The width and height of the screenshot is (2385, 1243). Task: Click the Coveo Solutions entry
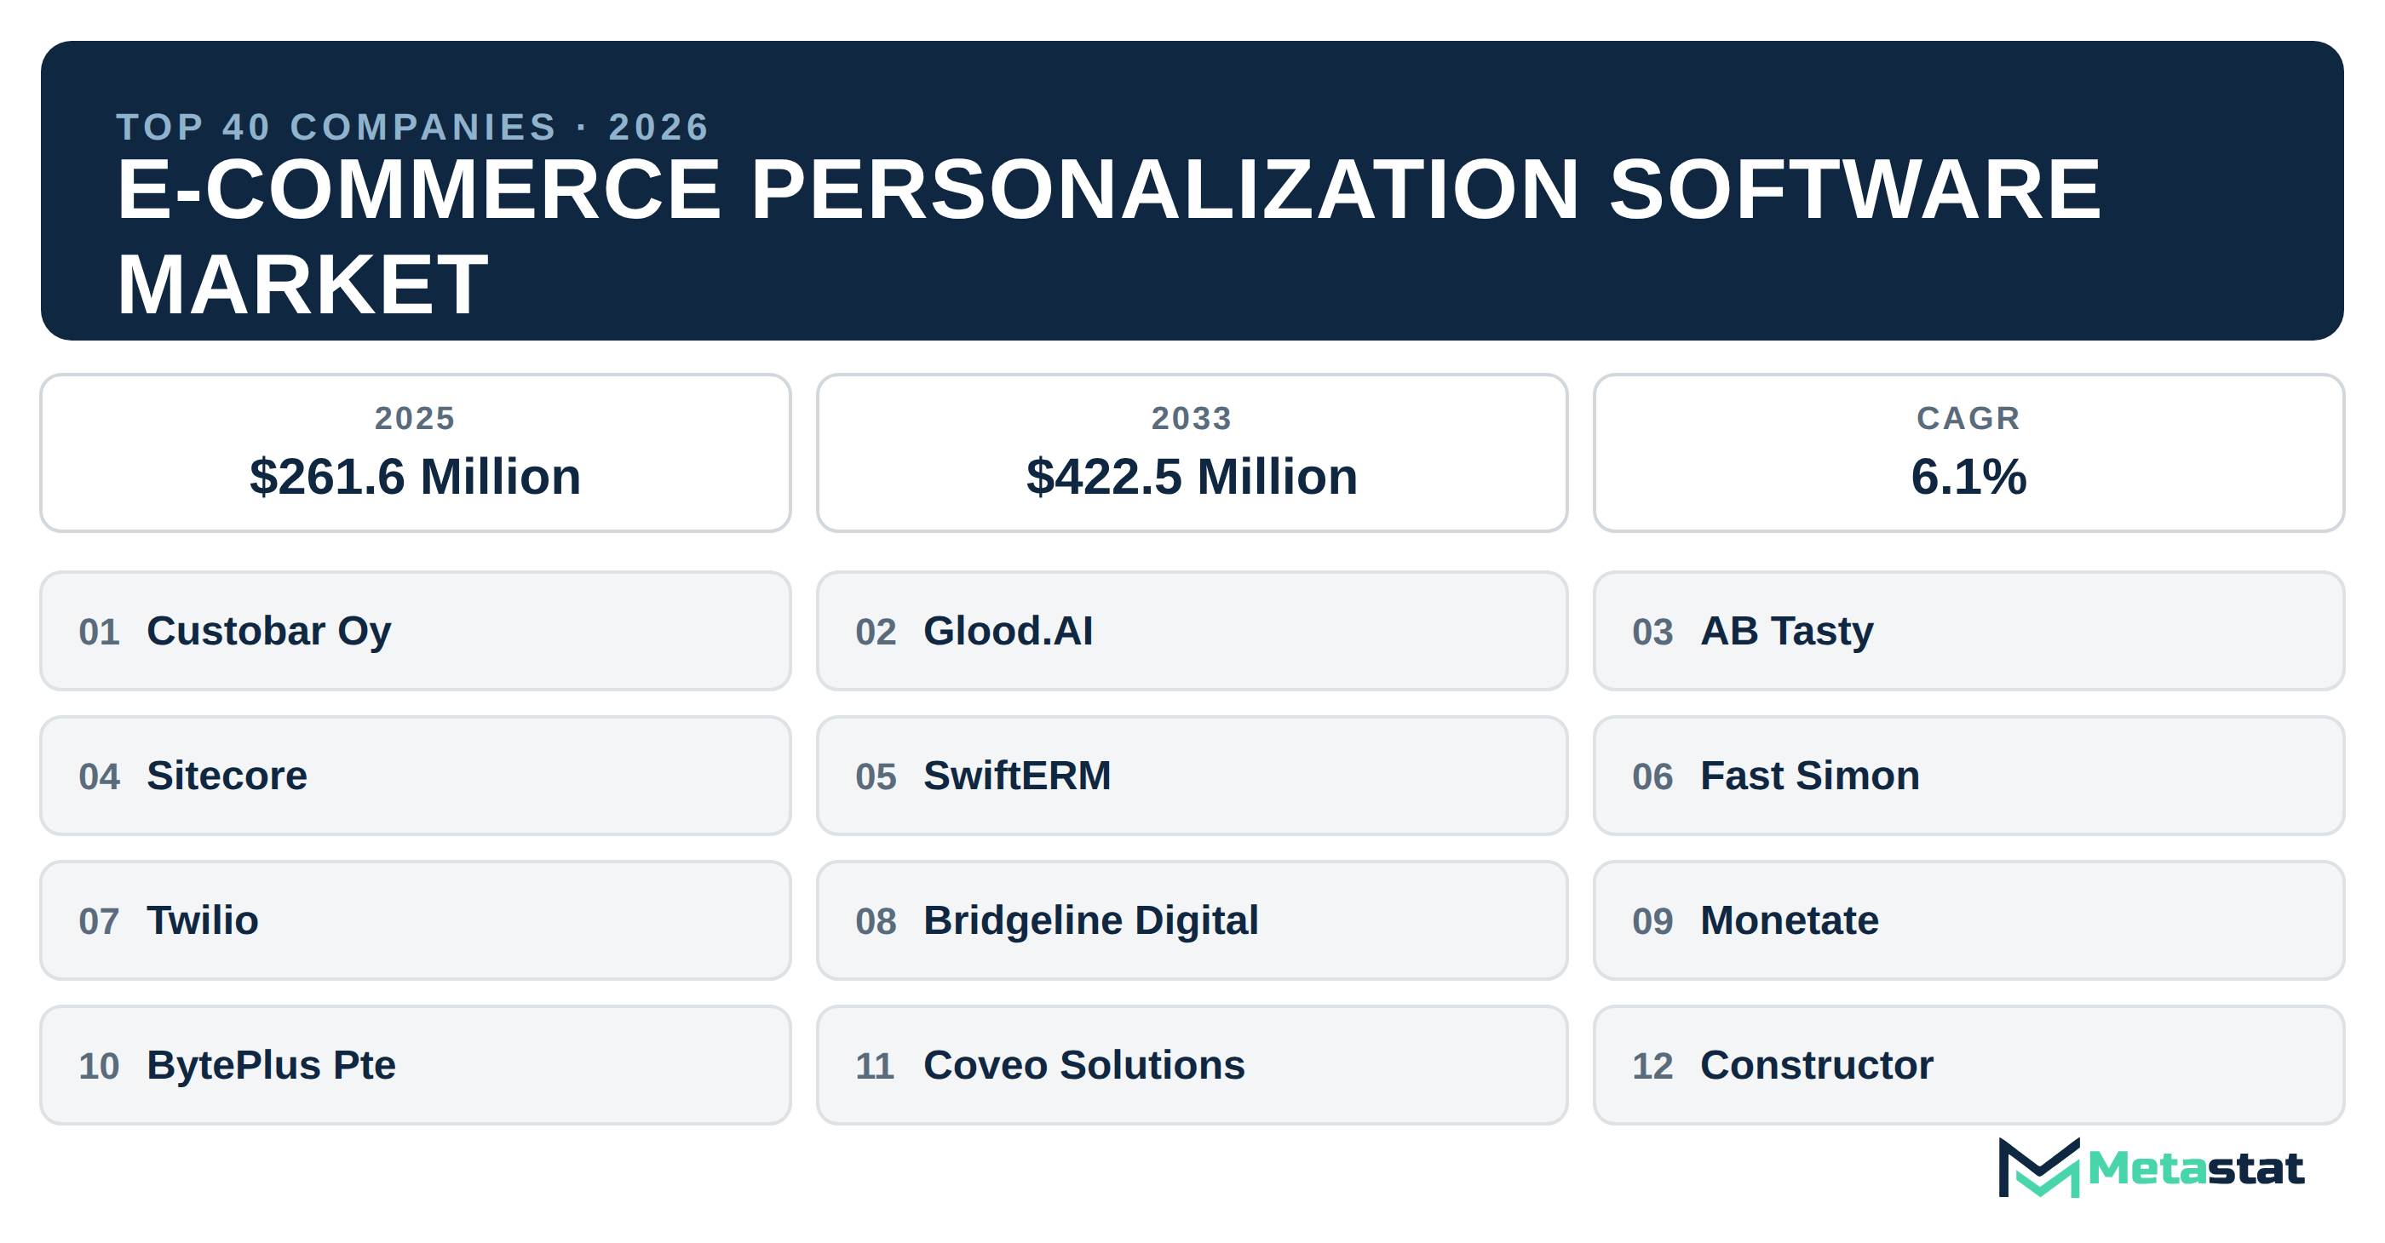[1192, 1065]
